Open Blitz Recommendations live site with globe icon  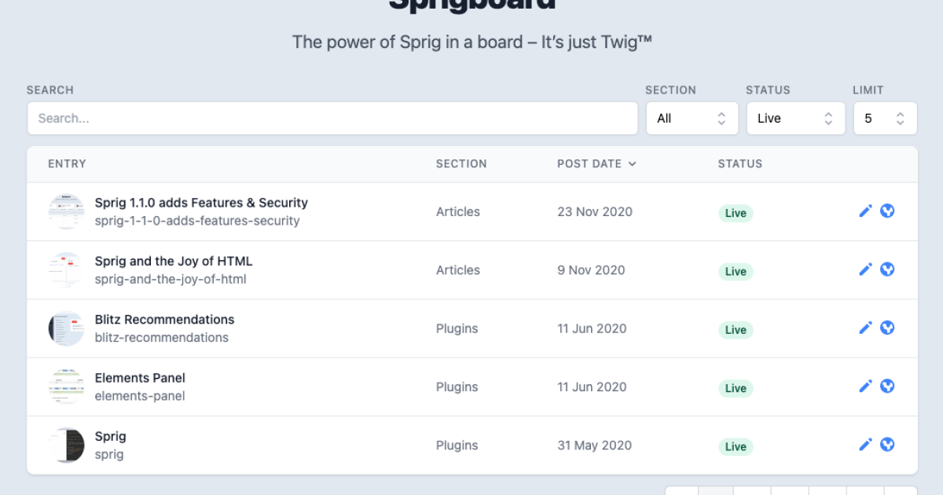[x=887, y=328]
